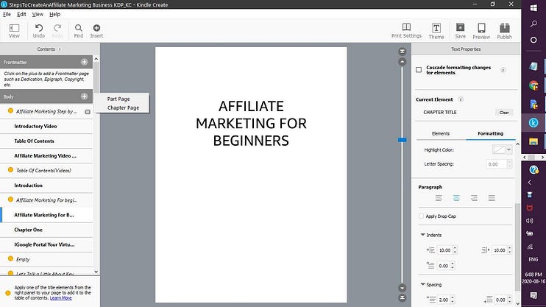
Task: Undo the last action
Action: coord(39,31)
